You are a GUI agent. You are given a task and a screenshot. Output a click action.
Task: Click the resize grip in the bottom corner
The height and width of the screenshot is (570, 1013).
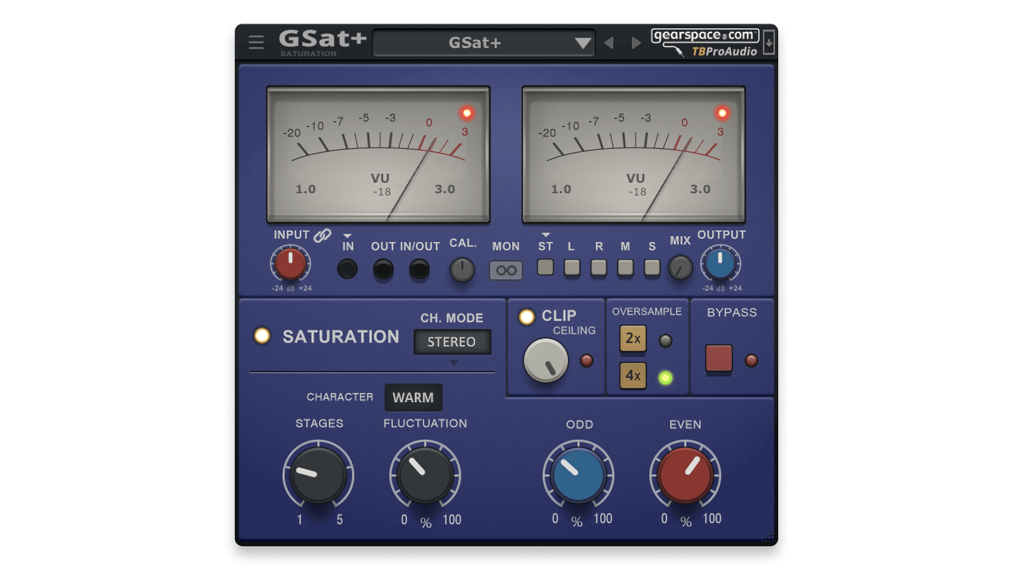(x=769, y=537)
